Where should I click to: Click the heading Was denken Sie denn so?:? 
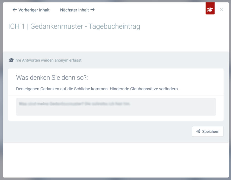tap(52, 77)
